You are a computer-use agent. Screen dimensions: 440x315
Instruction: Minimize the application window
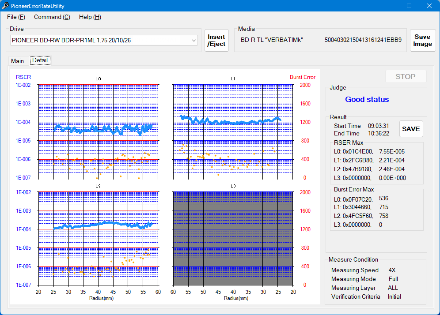point(389,6)
